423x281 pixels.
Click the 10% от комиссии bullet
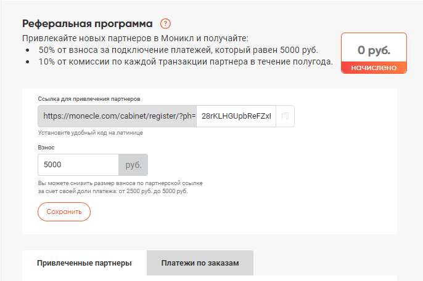(x=185, y=61)
